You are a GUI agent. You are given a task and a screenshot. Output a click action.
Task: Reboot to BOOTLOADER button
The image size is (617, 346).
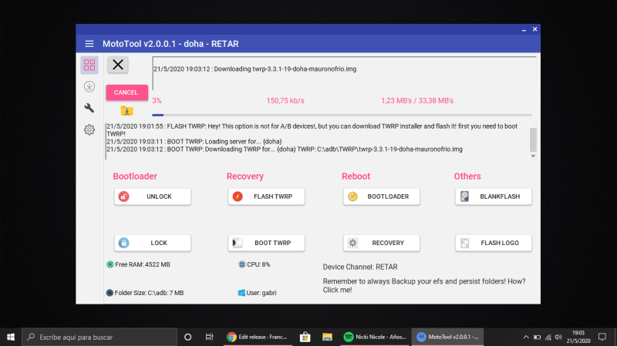point(382,197)
